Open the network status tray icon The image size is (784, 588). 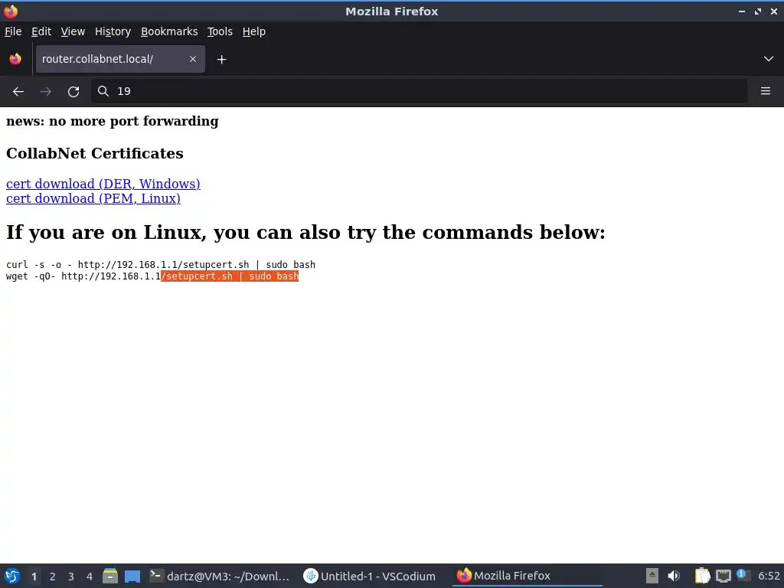click(x=723, y=576)
